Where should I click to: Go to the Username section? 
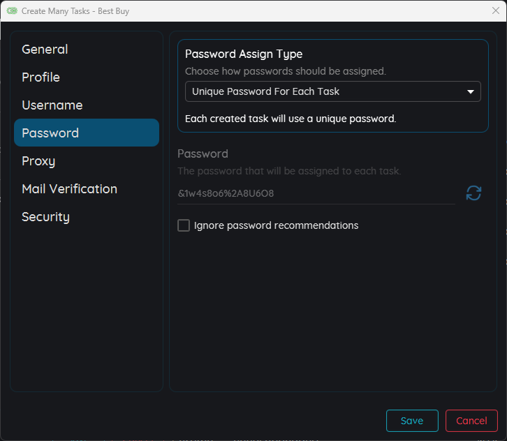pos(52,105)
